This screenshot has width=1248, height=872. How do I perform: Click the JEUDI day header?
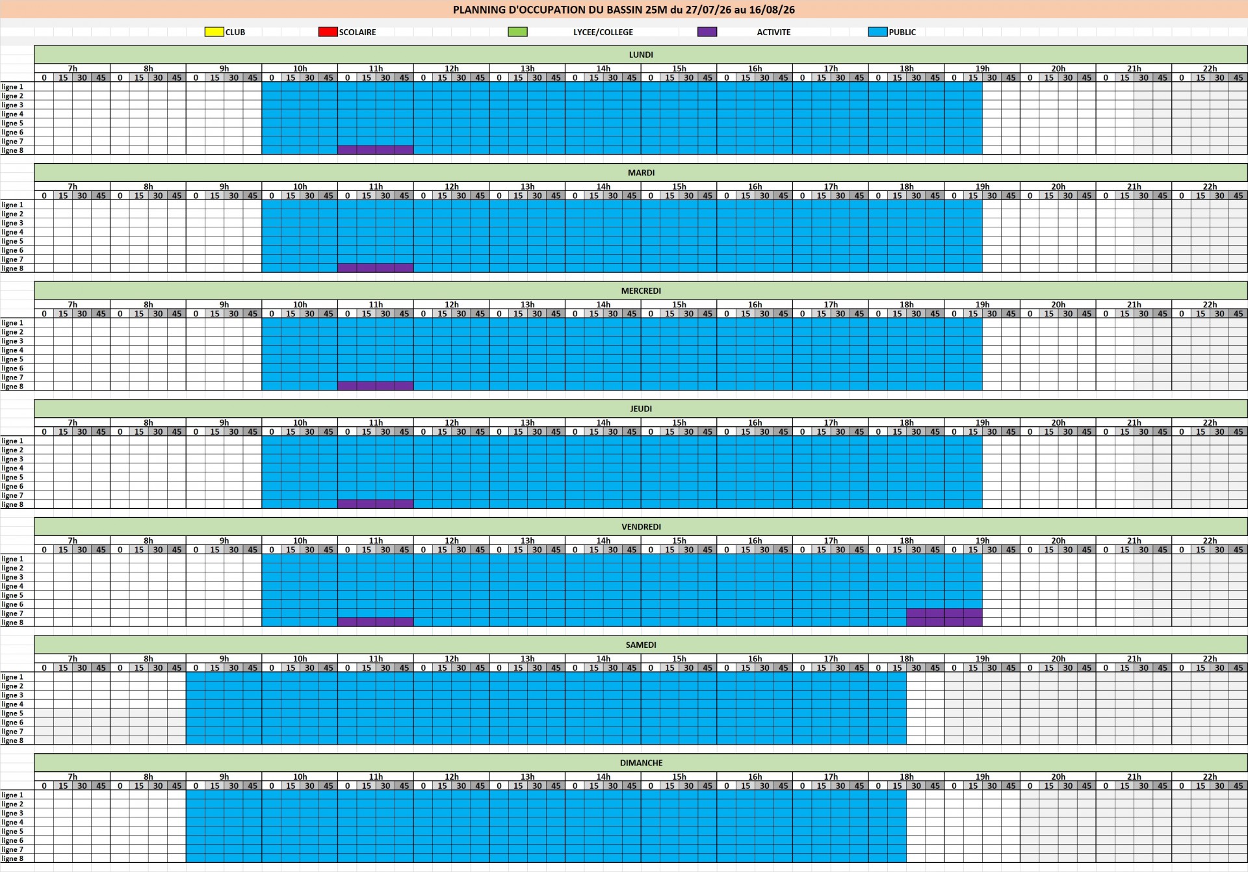click(641, 409)
